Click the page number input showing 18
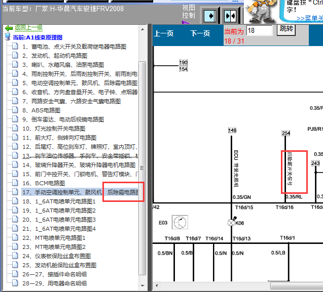 [x=259, y=30]
